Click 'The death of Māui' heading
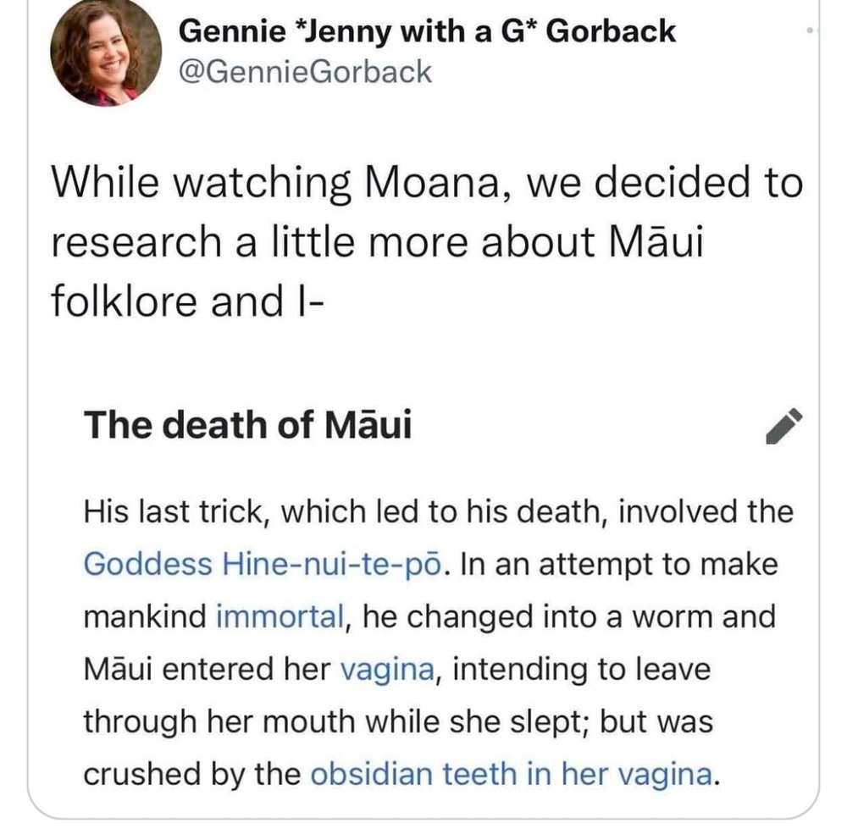The width and height of the screenshot is (847, 834). (x=247, y=424)
